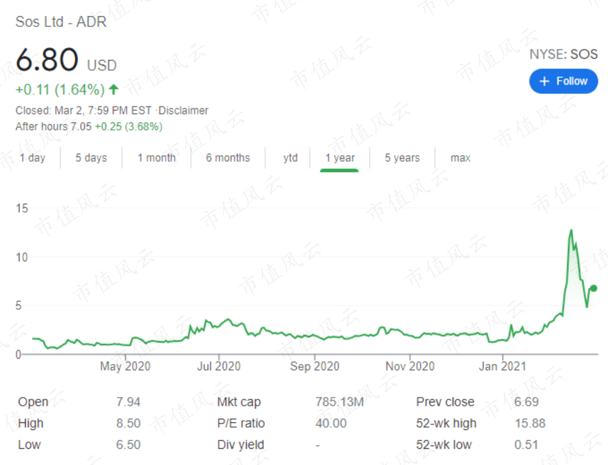Click the Jul 2020 axis label
The image size is (608, 465).
coord(219,366)
